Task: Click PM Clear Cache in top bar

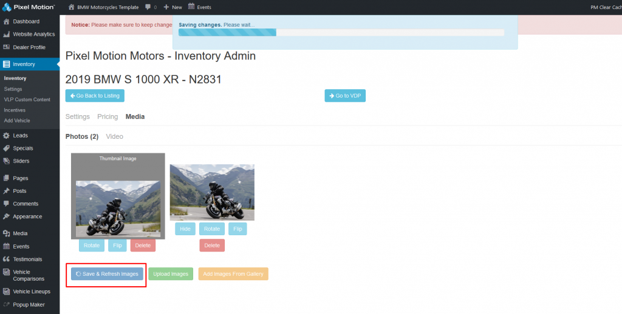Action: (x=606, y=7)
